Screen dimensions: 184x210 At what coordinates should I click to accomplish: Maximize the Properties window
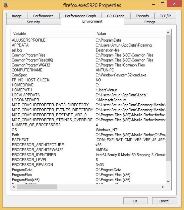(x=162, y=4)
